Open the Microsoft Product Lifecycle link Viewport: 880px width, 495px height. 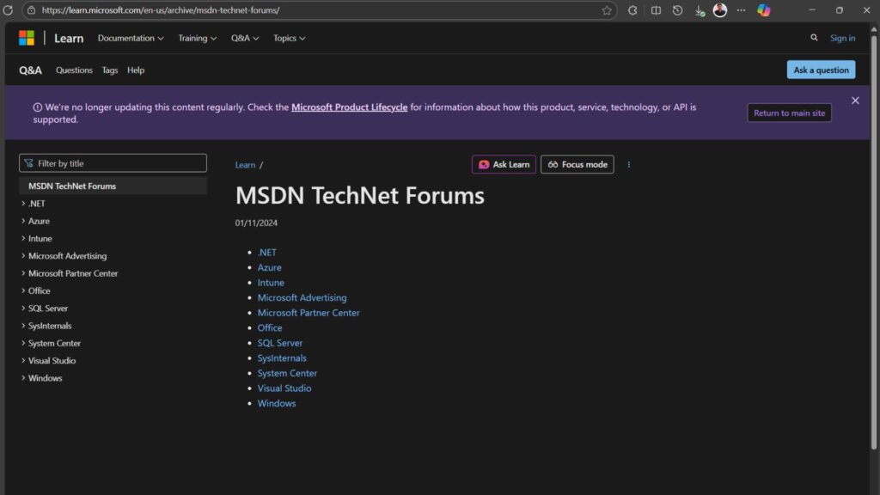tap(349, 107)
